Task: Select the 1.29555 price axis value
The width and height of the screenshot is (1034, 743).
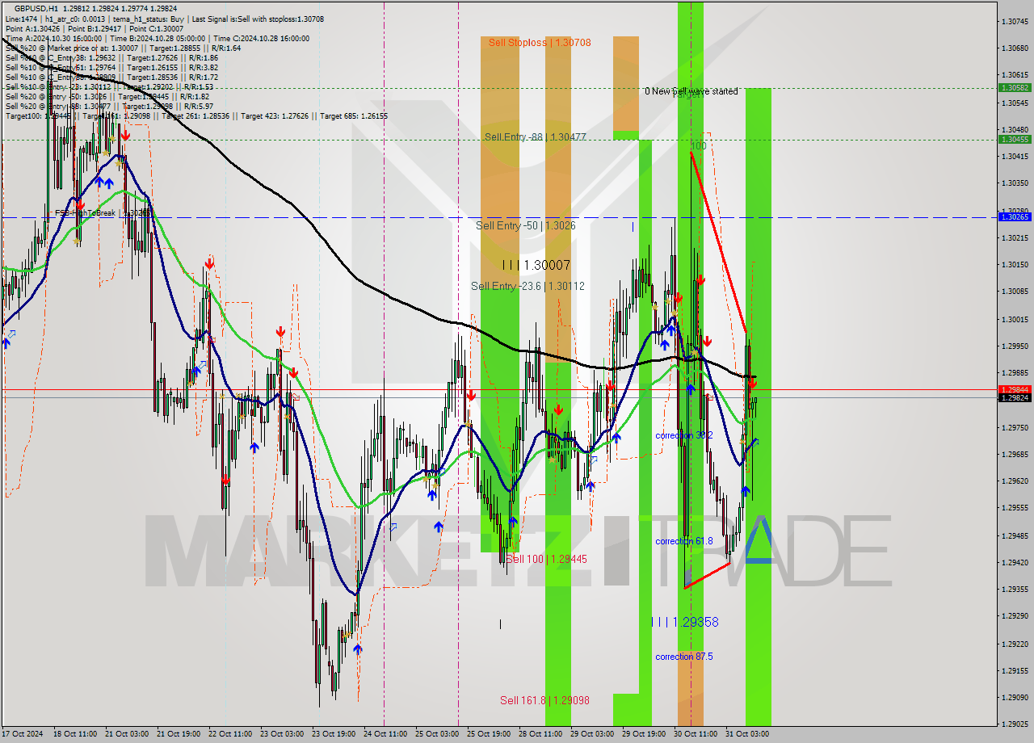Action: coord(1015,507)
